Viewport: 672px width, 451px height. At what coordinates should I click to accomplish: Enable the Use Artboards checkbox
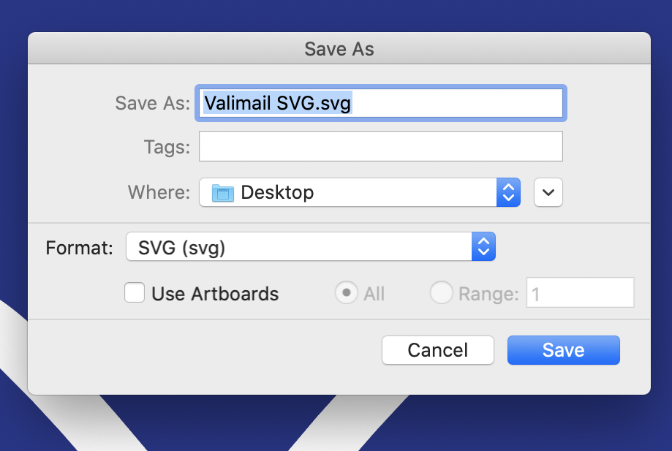point(135,292)
